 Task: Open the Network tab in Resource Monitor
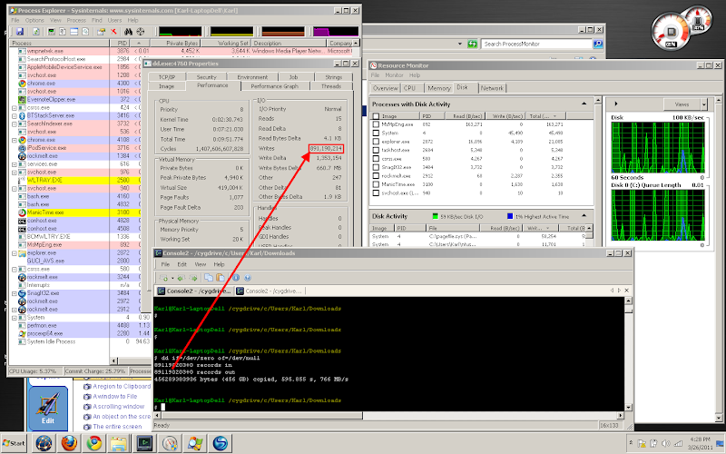point(492,88)
